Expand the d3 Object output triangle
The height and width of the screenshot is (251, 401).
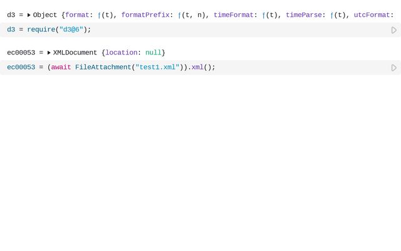tap(29, 15)
